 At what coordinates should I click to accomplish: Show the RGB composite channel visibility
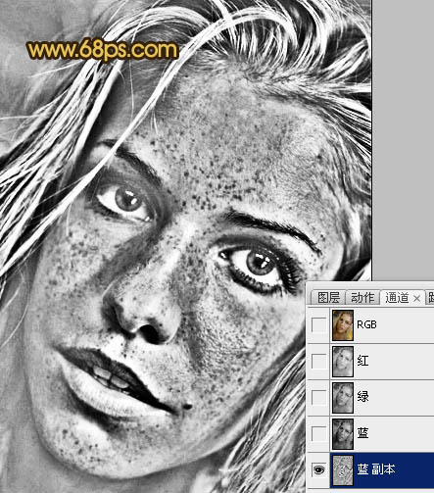pyautogui.click(x=319, y=325)
